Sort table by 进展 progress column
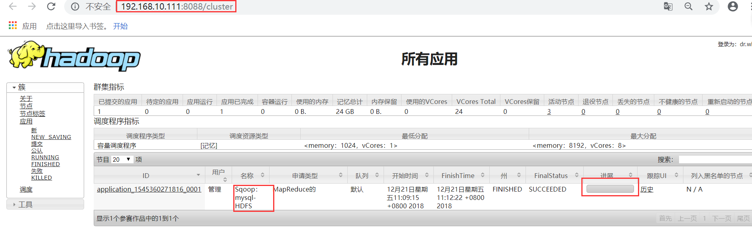The image size is (752, 229). pos(610,176)
